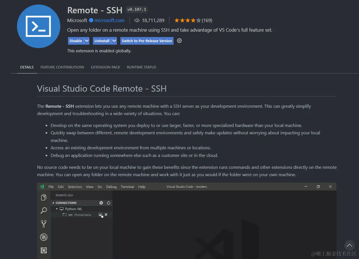Click the X remove icon on the src row

click(x=106, y=215)
